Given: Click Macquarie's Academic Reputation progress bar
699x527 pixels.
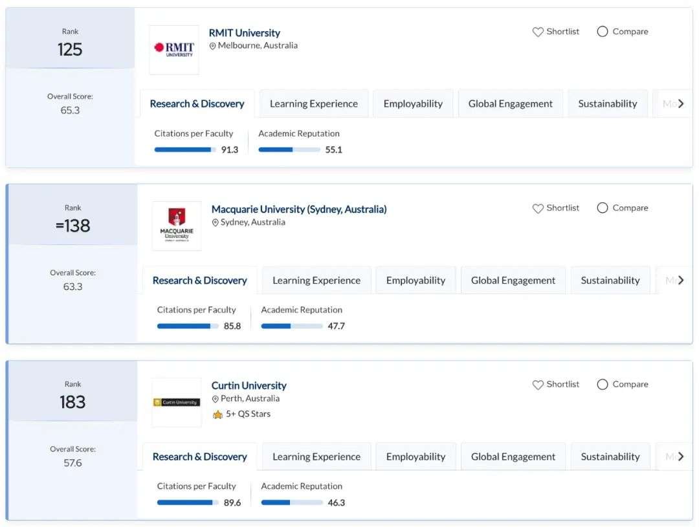Looking at the screenshot, I should click(x=292, y=326).
